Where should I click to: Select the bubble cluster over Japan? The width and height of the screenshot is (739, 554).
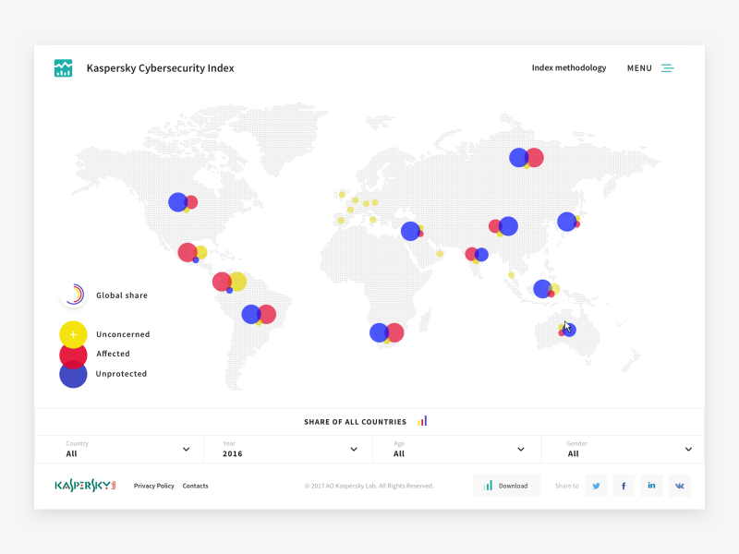(569, 222)
